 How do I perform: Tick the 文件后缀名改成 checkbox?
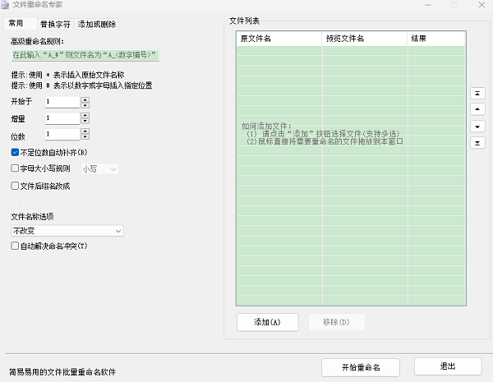tap(15, 186)
